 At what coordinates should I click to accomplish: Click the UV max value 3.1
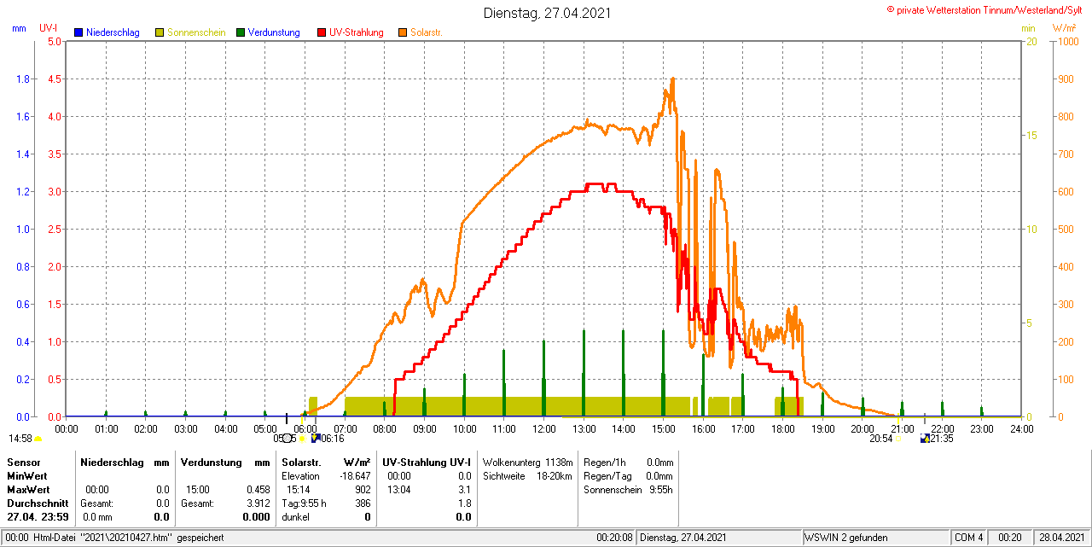click(464, 490)
